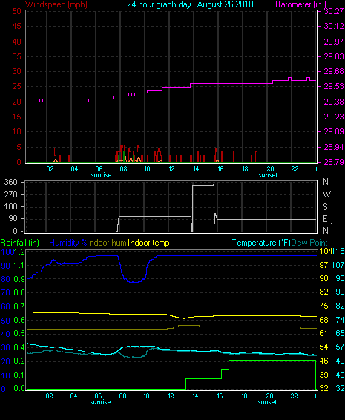This screenshot has height=420, width=345.
Task: Click the cyan 49 temperature axis value
Action: (x=341, y=361)
